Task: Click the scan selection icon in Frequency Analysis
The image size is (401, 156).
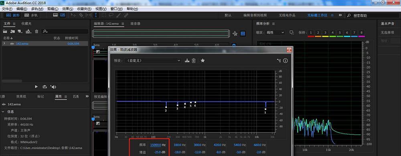Action: (x=292, y=32)
